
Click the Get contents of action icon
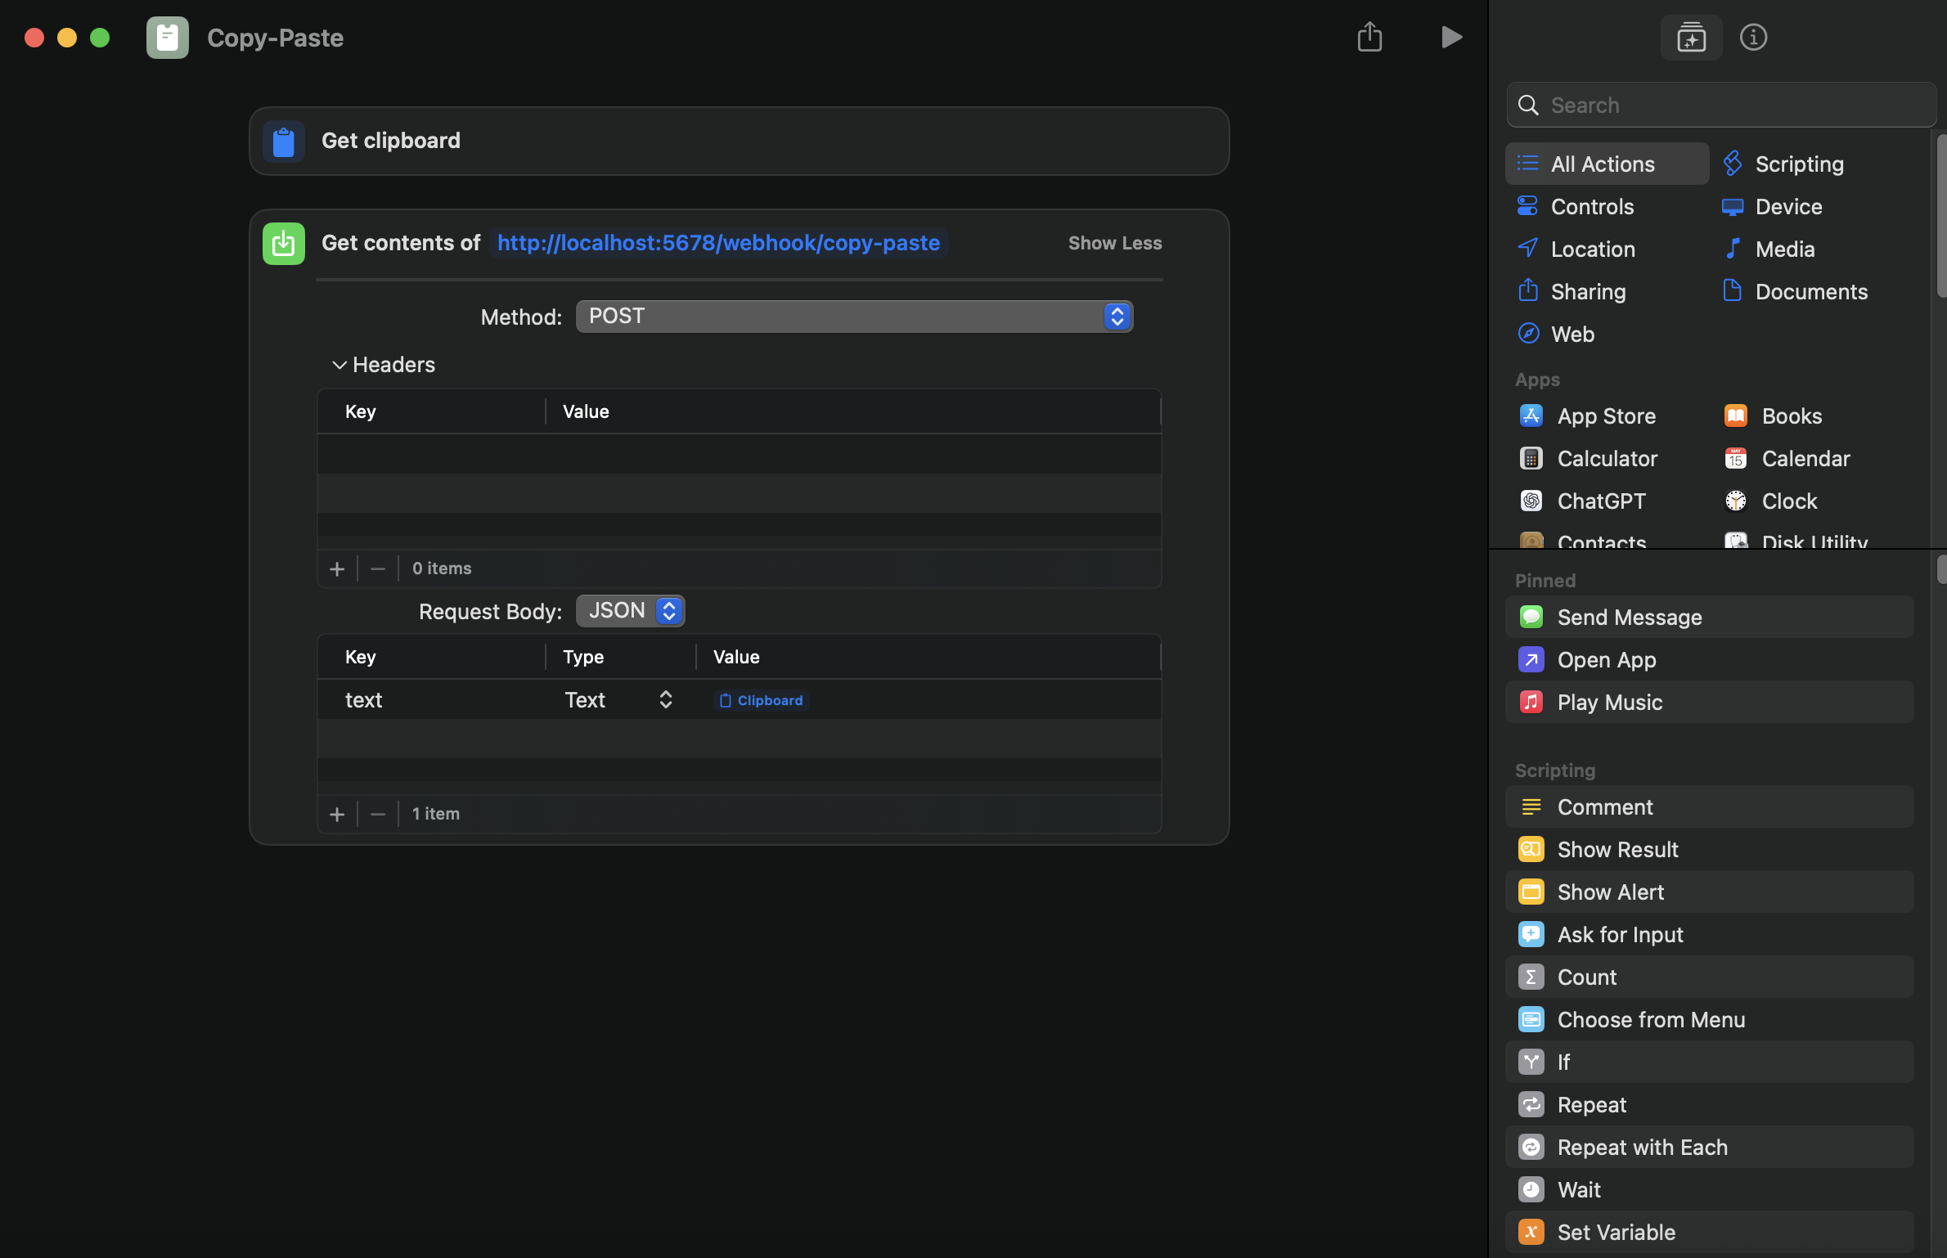284,244
